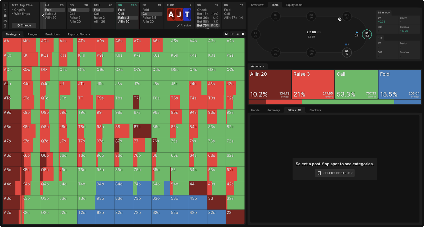The width and height of the screenshot is (424, 227).
Task: Click the copy icon next to Filters
Action: click(x=299, y=110)
